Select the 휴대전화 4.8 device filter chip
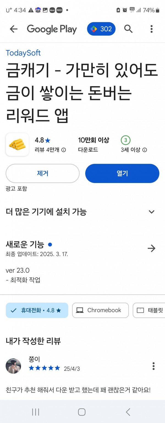Screen dimensions: 165x423 (37, 310)
